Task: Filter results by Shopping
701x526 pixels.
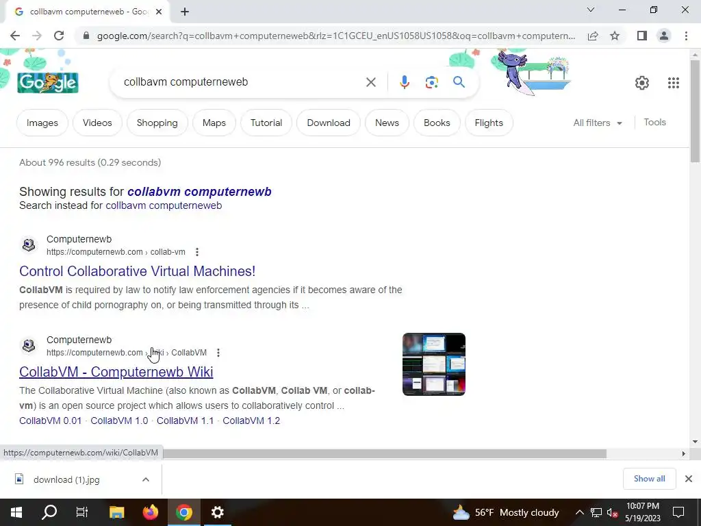Action: point(157,123)
